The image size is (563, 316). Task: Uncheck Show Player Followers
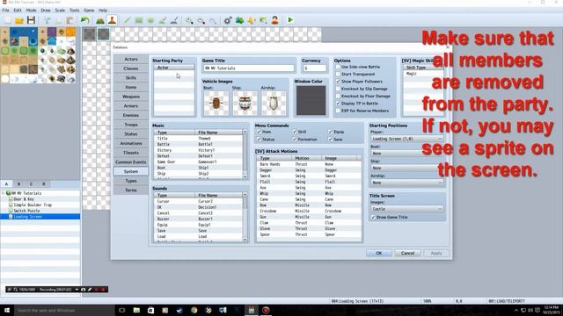point(338,82)
